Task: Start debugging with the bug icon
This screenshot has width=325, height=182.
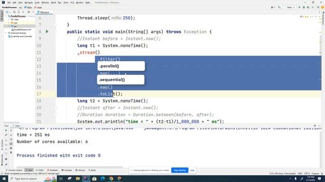Action: [304, 7]
